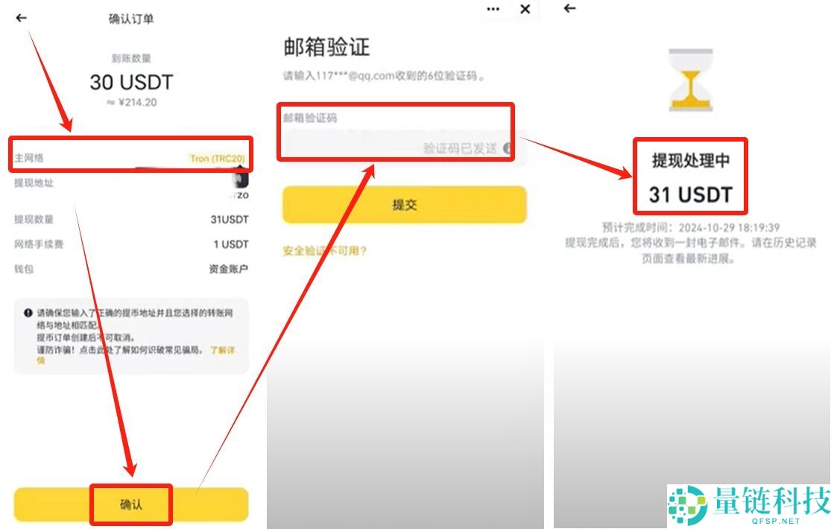Close the 邮箱验证 window with the X
The width and height of the screenshot is (831, 529).
tap(525, 10)
